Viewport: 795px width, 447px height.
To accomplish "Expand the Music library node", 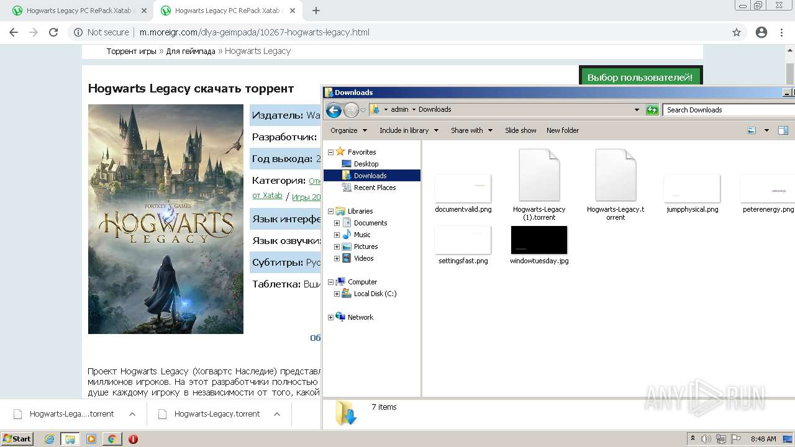I will point(337,235).
